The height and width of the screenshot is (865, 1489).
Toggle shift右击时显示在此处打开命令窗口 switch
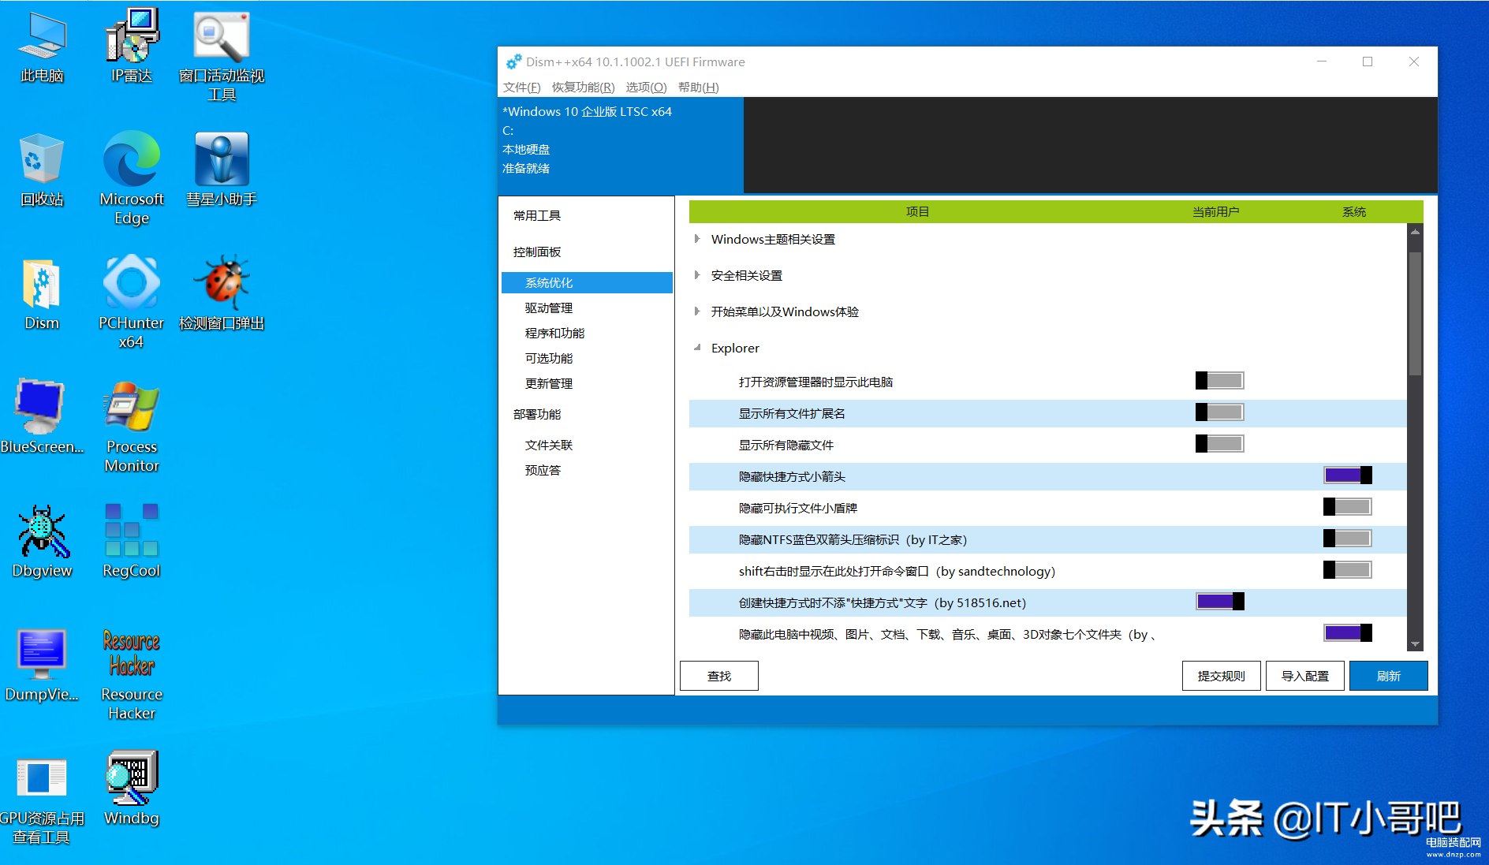tap(1348, 570)
